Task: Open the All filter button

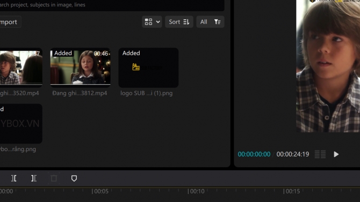Action: coord(210,22)
